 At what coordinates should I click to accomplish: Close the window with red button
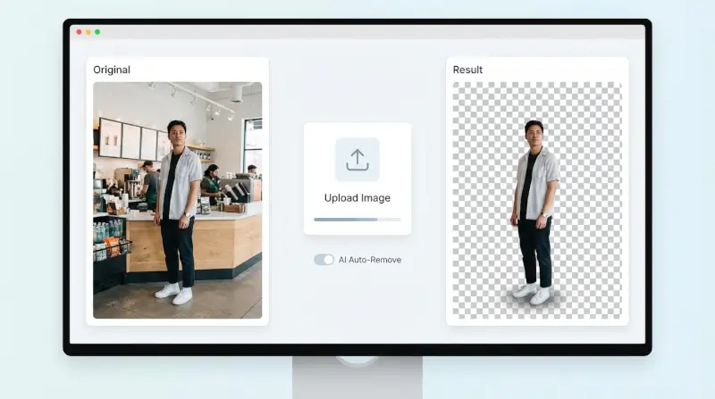tap(79, 32)
